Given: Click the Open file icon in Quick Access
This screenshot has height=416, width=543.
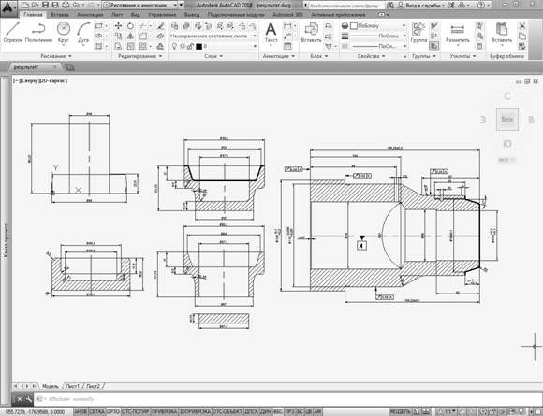Looking at the screenshot, I should pyautogui.click(x=35, y=6).
